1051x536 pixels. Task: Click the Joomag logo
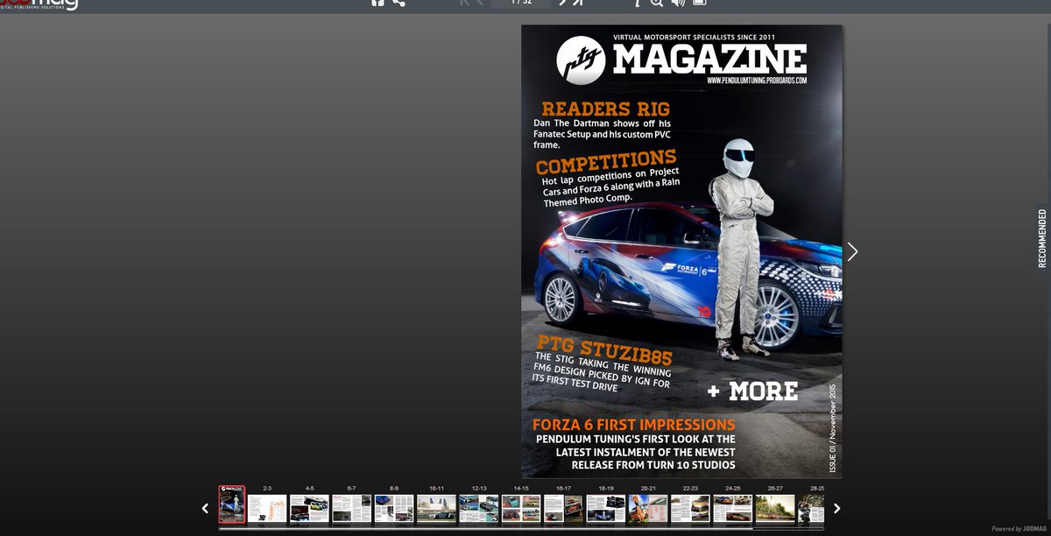pyautogui.click(x=39, y=4)
